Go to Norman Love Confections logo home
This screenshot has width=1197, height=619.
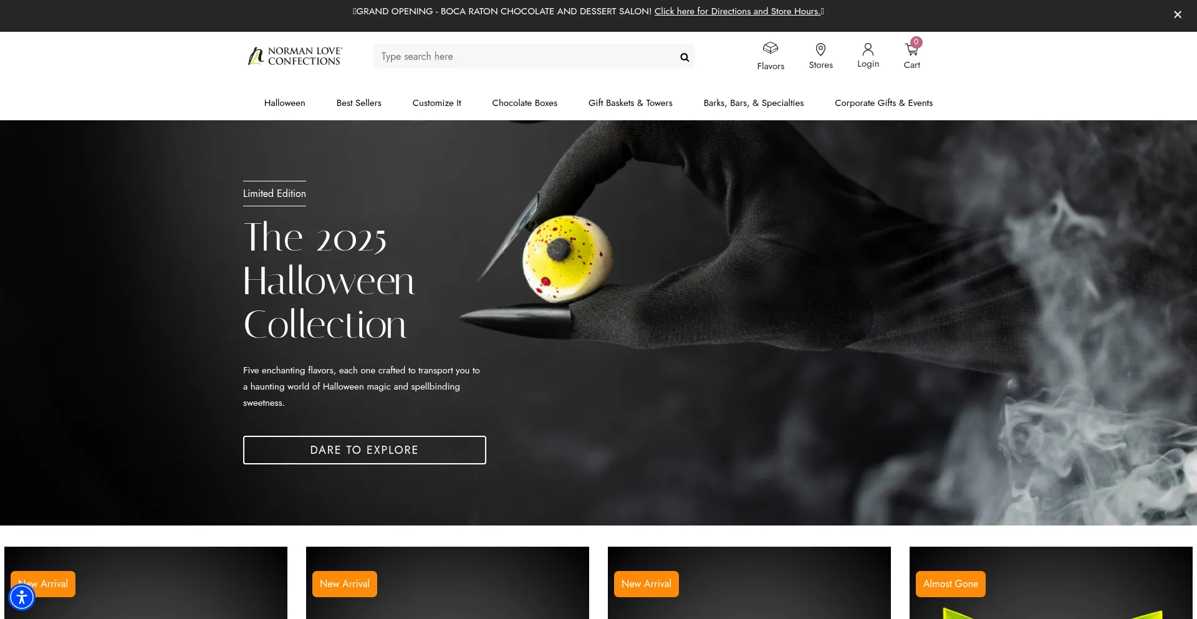click(x=295, y=56)
